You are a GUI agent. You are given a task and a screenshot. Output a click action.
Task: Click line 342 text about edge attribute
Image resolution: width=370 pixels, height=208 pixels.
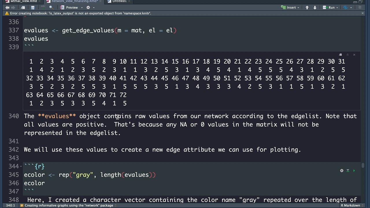pos(162,150)
